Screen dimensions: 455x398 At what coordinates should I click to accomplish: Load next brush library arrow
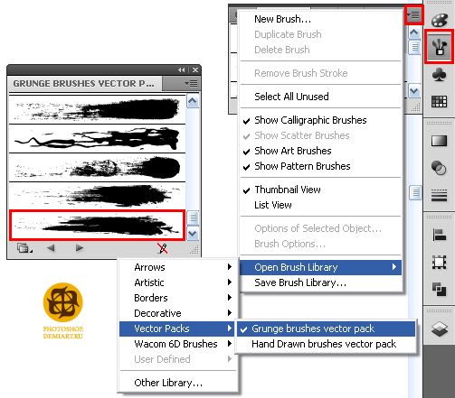pyautogui.click(x=80, y=248)
